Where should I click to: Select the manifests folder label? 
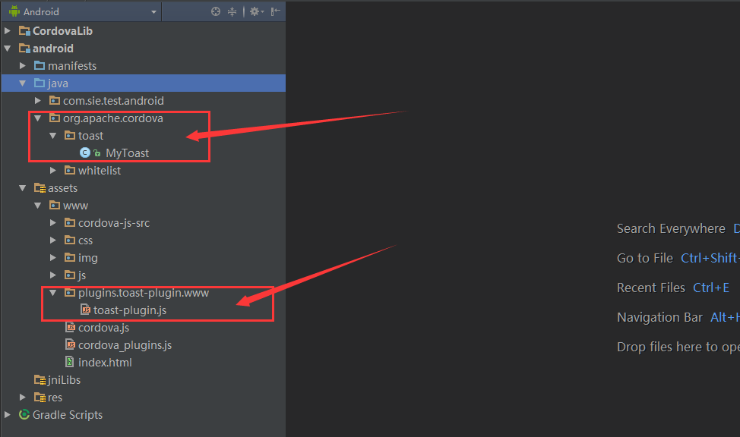72,66
